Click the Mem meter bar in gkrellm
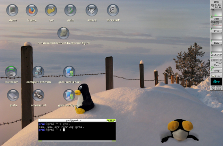223x146 pixels. coord(217,67)
